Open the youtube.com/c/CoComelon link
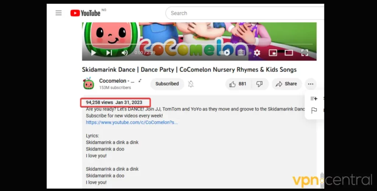The height and width of the screenshot is (191, 377). pos(132,122)
